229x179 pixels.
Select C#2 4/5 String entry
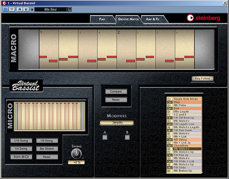(x=184, y=140)
